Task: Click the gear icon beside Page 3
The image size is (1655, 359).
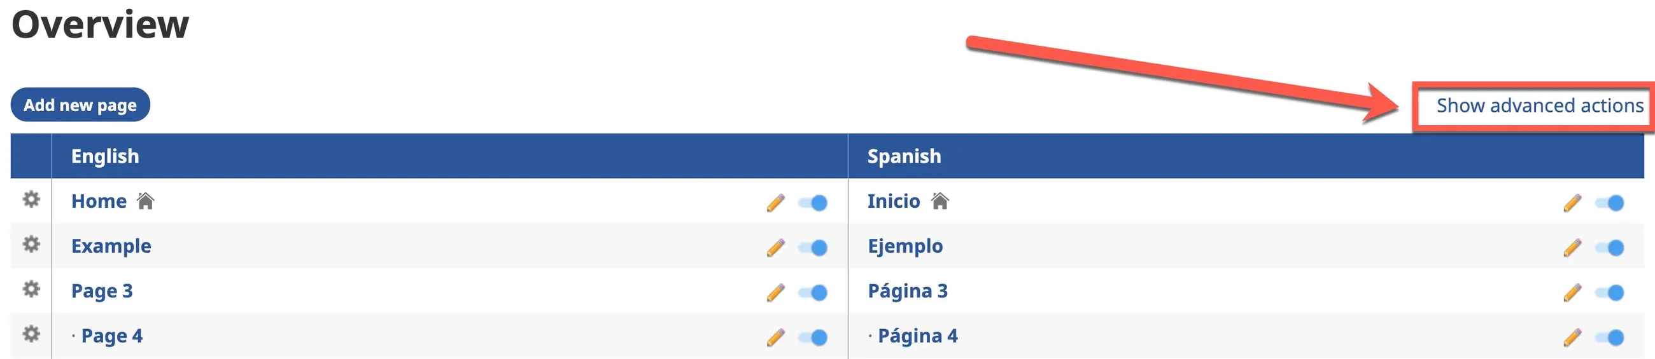Action: (x=31, y=289)
